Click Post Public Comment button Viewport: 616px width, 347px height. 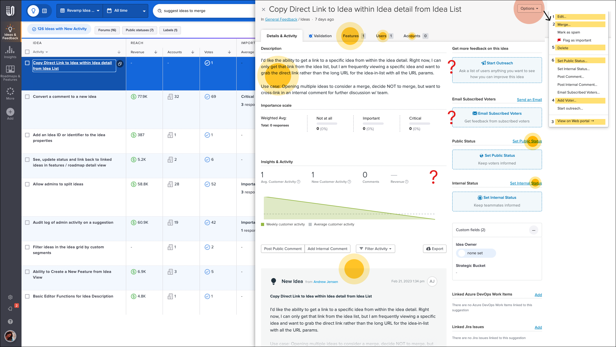click(x=283, y=249)
